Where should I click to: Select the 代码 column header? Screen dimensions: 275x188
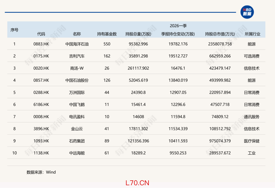coord(41,34)
